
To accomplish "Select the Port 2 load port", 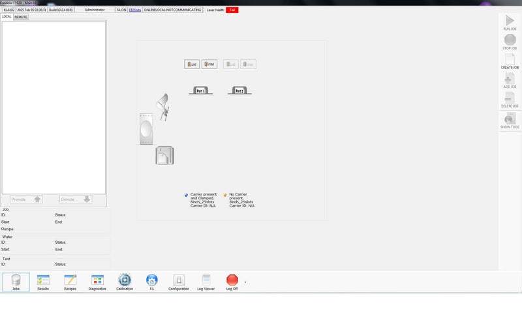I will [x=239, y=91].
